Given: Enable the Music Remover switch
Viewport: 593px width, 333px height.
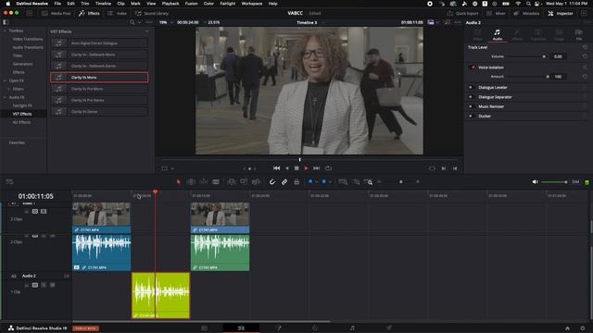Looking at the screenshot, I should (471, 106).
